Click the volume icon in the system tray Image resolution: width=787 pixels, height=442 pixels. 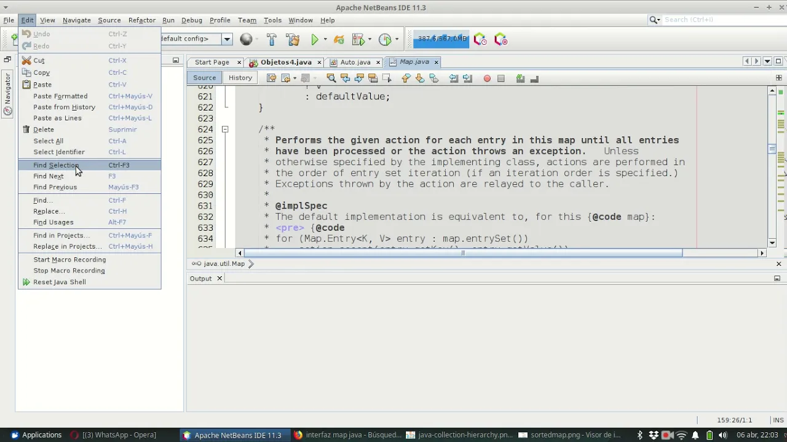[x=722, y=435]
